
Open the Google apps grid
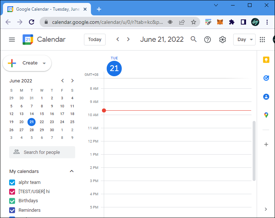(262, 40)
